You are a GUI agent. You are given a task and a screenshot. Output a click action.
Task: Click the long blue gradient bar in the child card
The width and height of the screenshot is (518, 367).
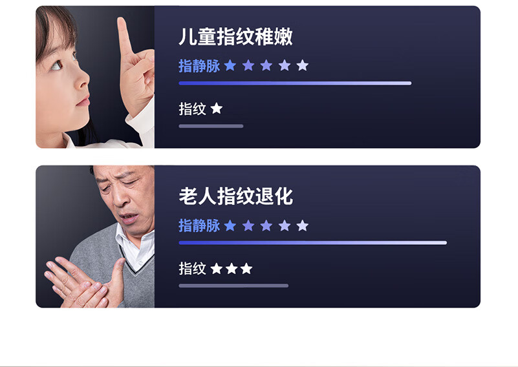[295, 83]
